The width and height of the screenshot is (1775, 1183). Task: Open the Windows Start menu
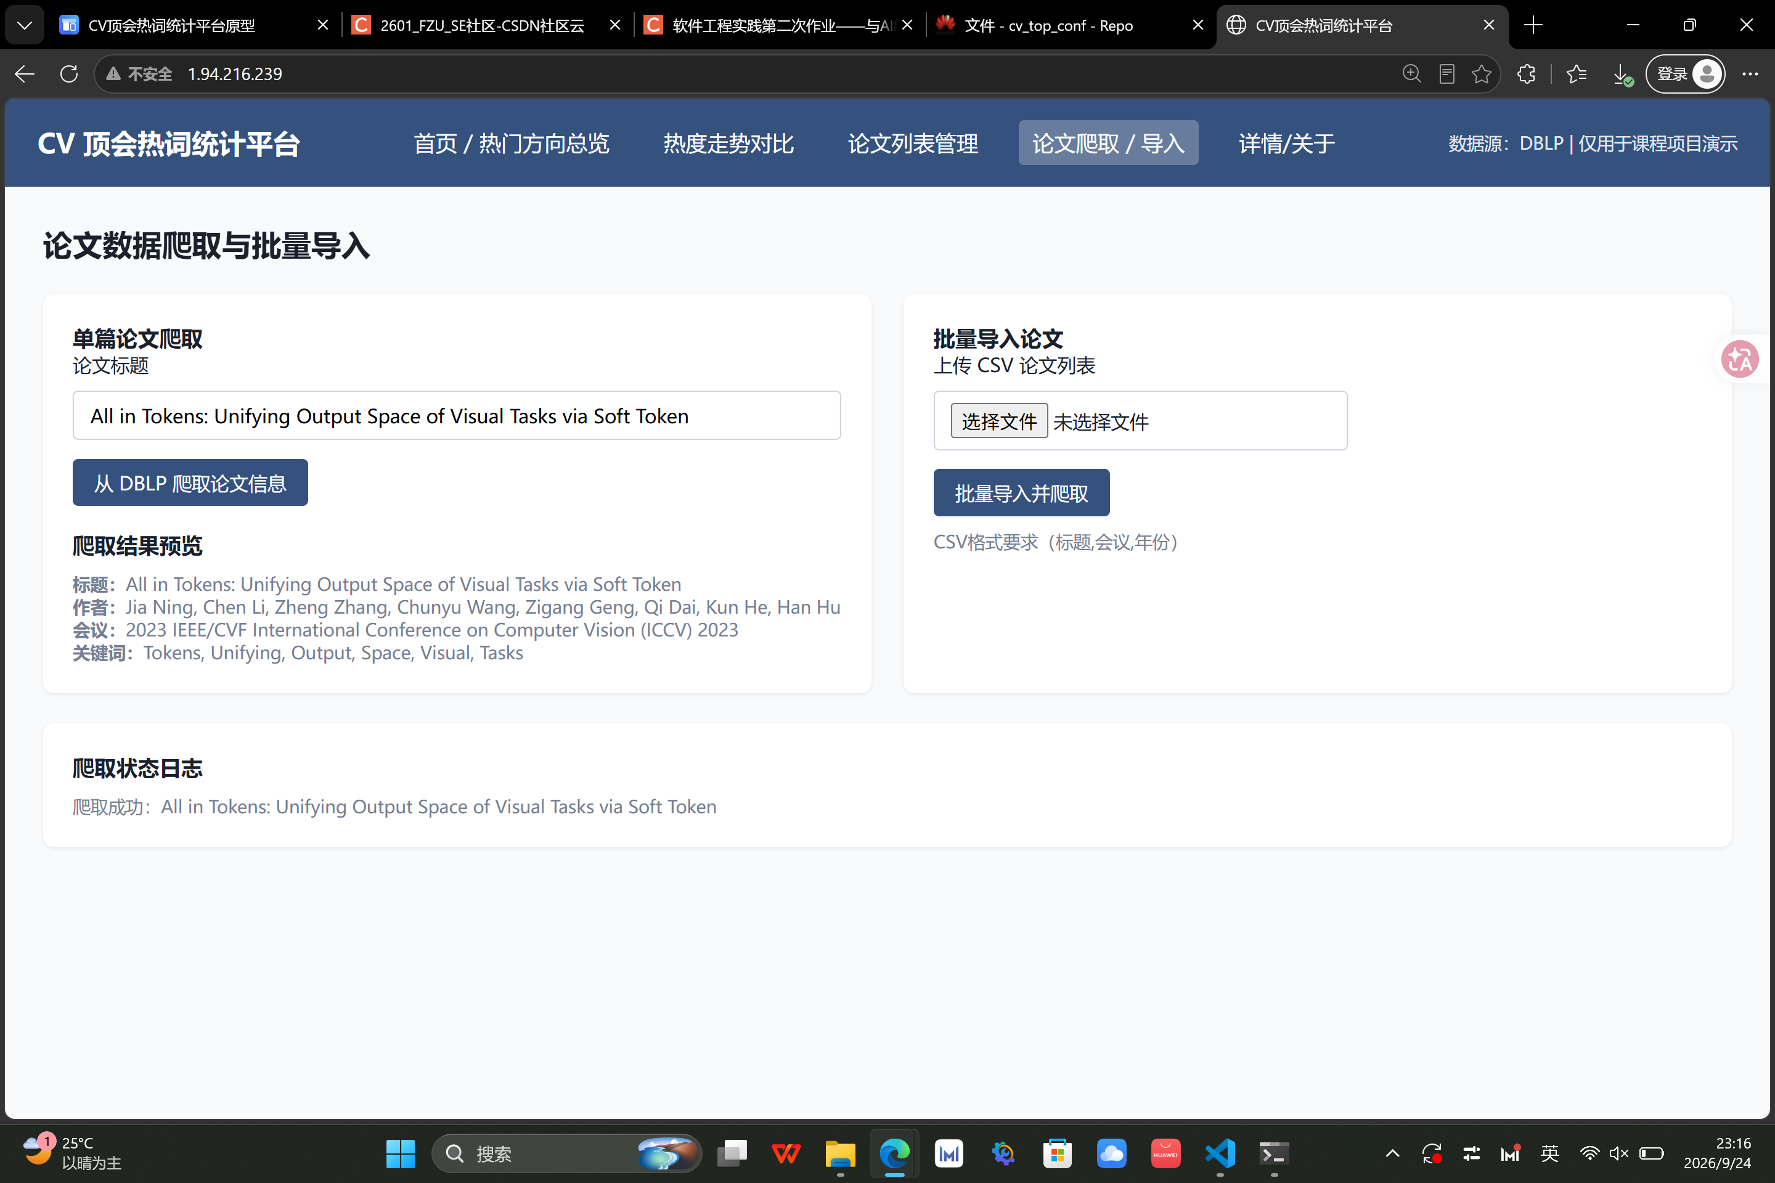(x=400, y=1153)
